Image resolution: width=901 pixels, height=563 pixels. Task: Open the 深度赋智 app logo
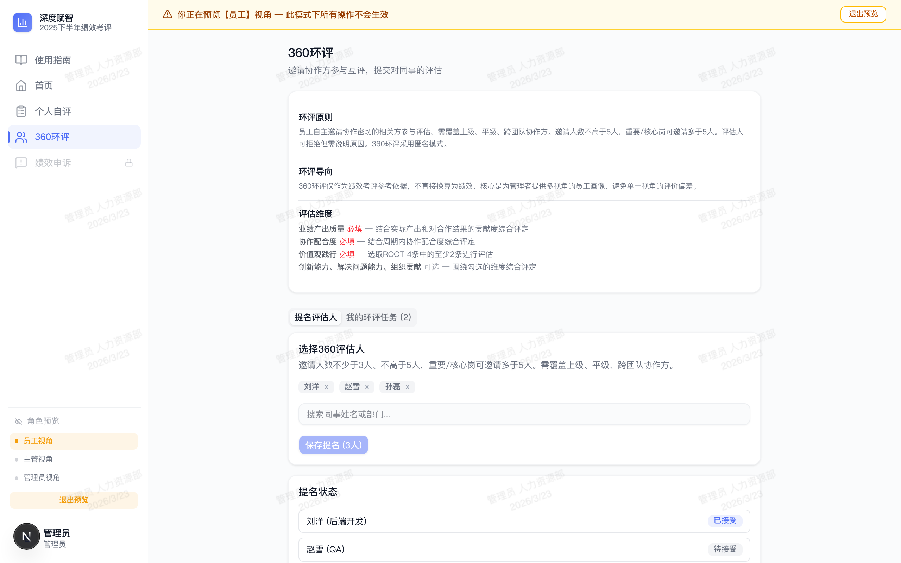click(x=22, y=22)
